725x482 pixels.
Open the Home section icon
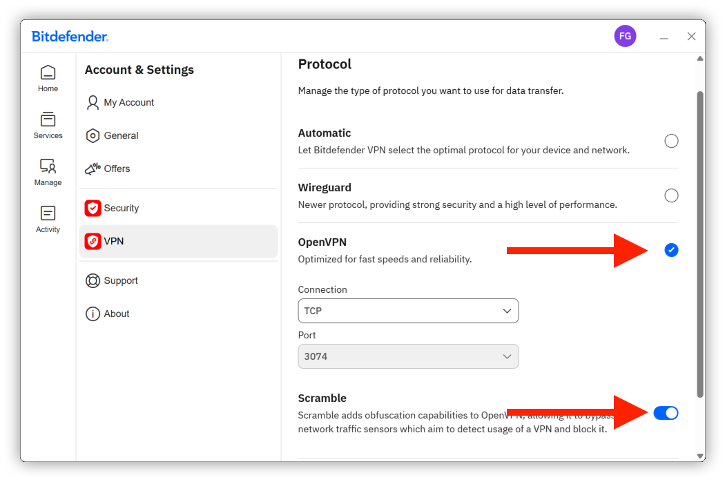(x=48, y=73)
